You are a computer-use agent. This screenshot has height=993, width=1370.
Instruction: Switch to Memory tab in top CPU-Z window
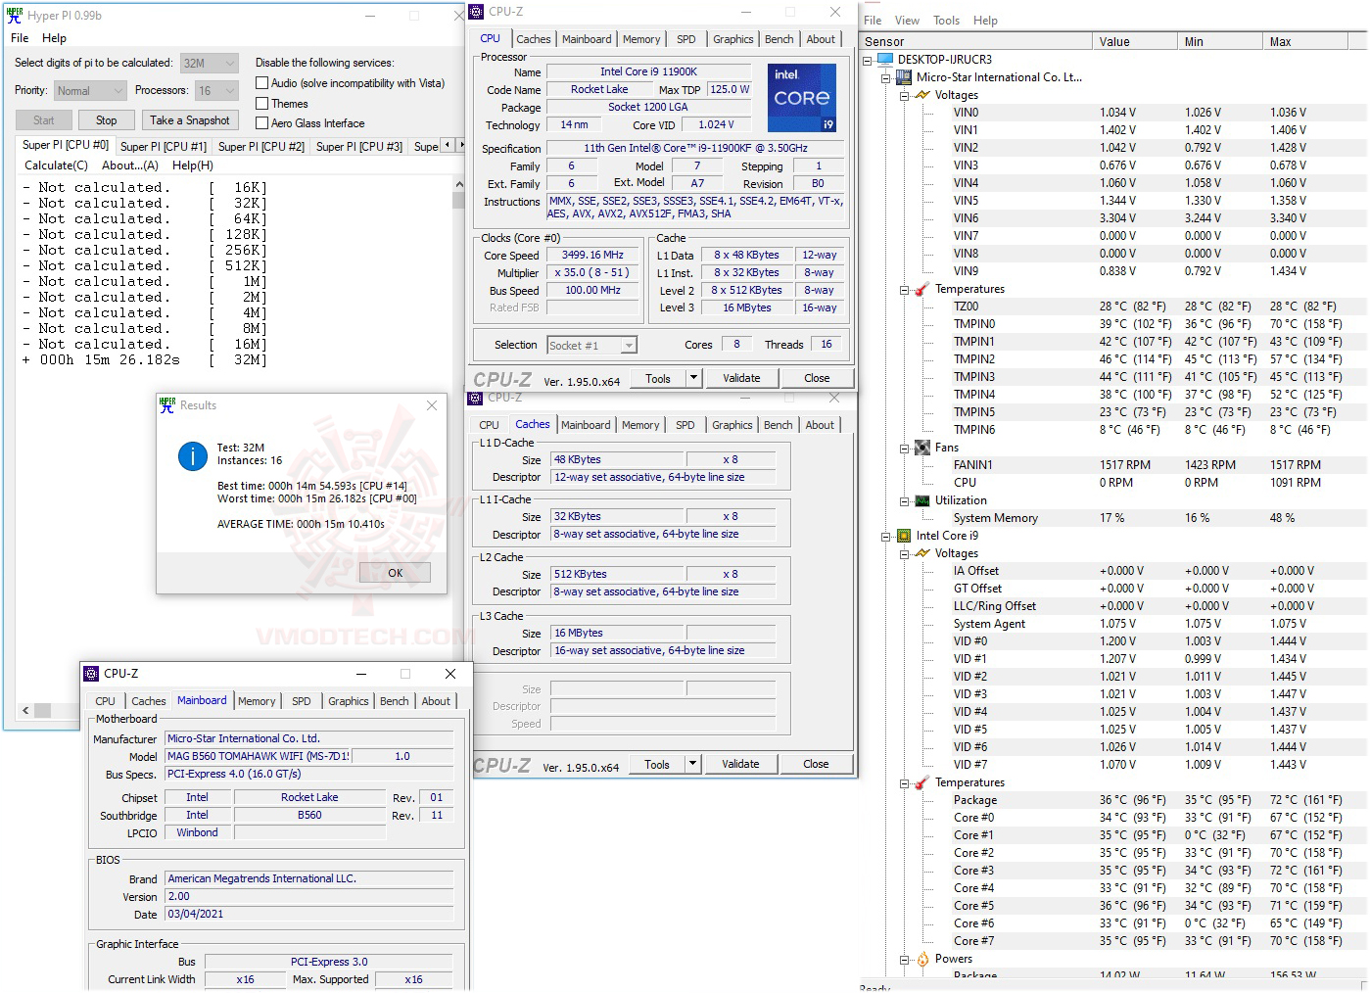tap(641, 39)
